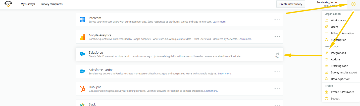
Task: Click Create new survey button
Action: click(x=291, y=4)
